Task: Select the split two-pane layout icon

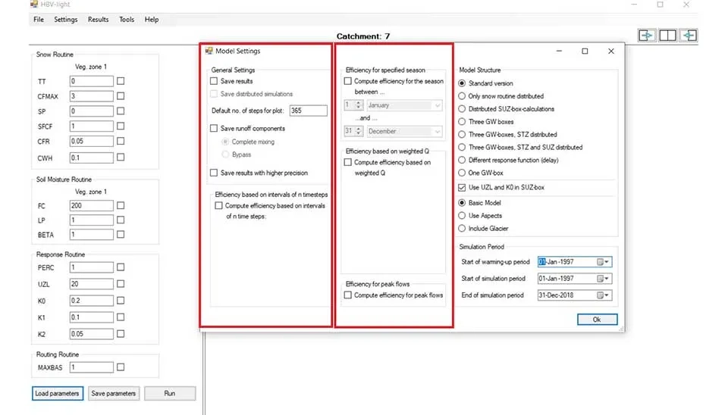Action: [x=667, y=36]
